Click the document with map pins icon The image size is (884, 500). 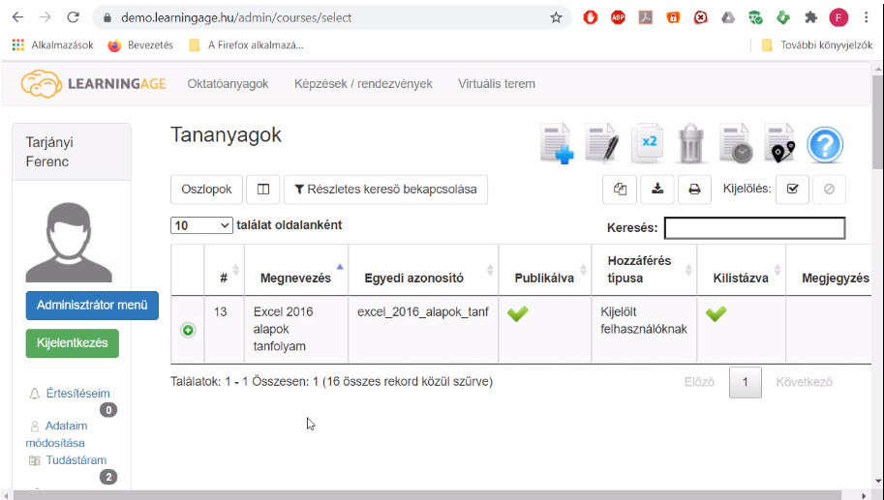point(780,144)
